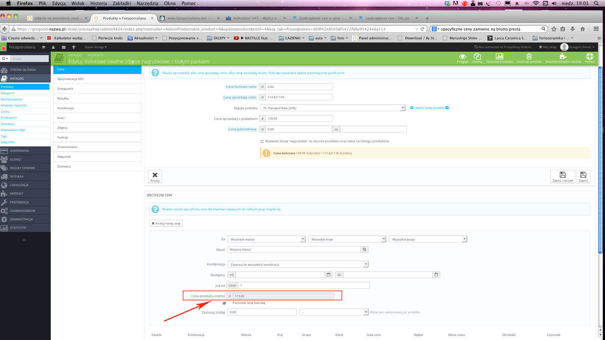Viewport: 605px width, 340px height.
Task: Click the Pomoc lifebuoy icon
Action: click(590, 57)
